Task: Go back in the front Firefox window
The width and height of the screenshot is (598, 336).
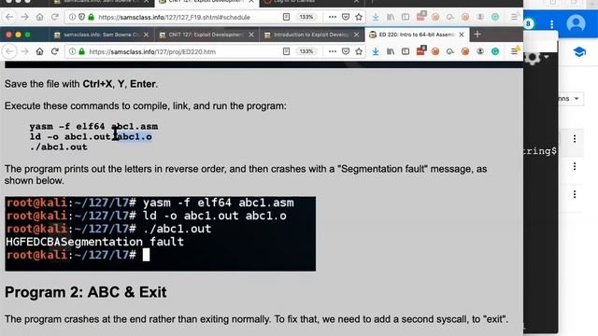Action: (9, 51)
